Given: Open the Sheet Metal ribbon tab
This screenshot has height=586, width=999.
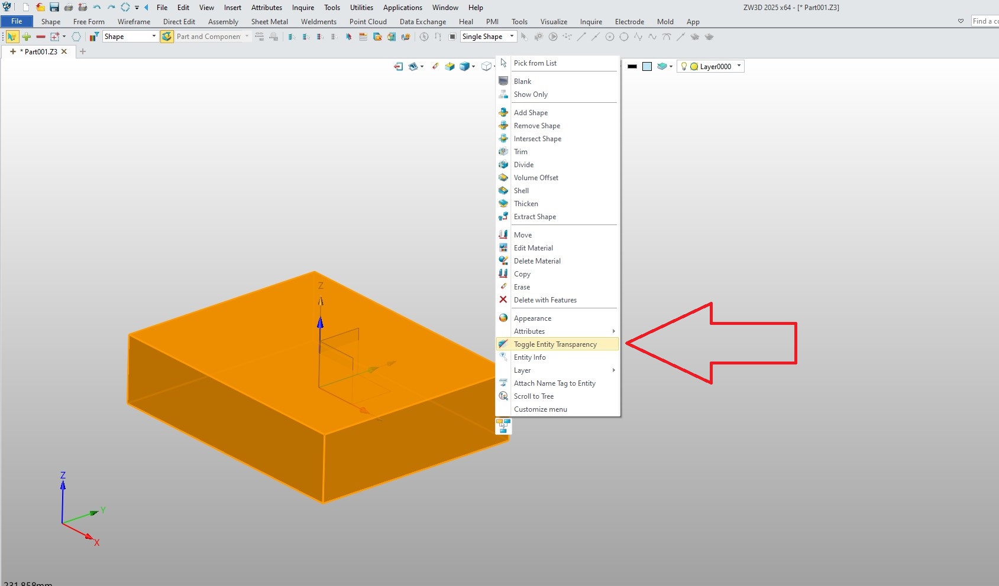Looking at the screenshot, I should coord(269,22).
